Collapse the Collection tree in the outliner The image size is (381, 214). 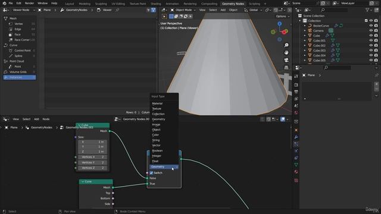point(299,21)
